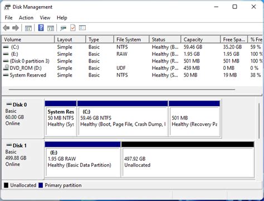Click the '35.20 GB' free space cell
The height and width of the screenshot is (201, 264).
(232, 47)
